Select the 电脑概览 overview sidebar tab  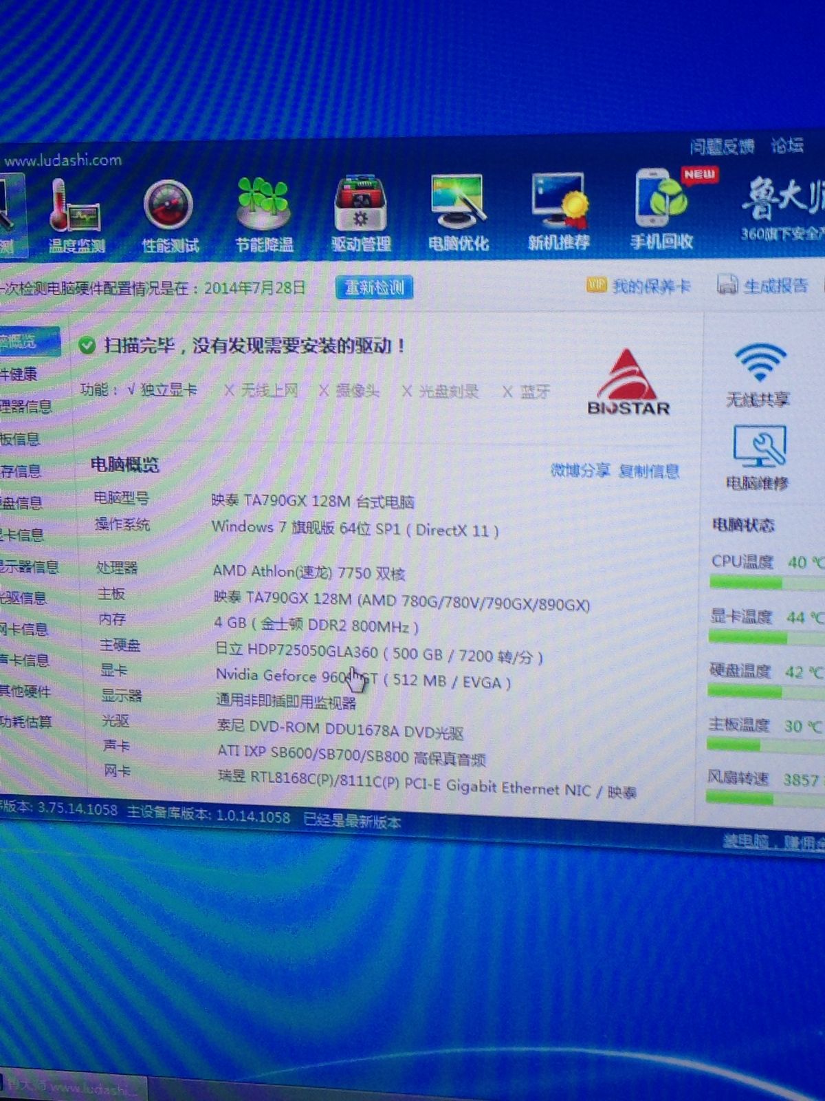click(x=30, y=342)
